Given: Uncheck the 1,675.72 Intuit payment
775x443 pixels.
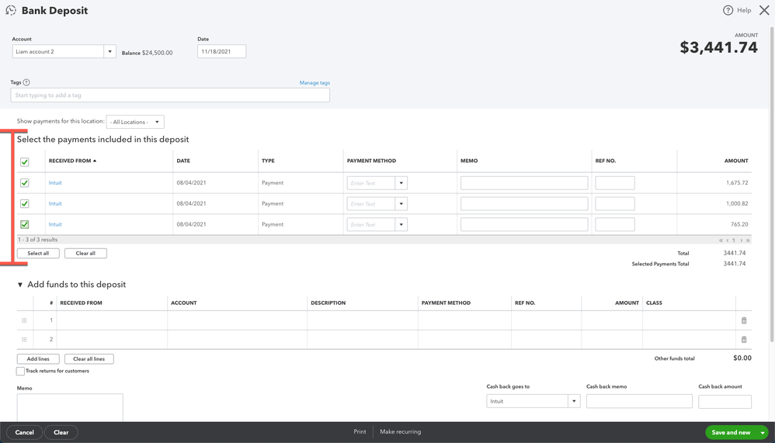Looking at the screenshot, I should click(x=25, y=183).
